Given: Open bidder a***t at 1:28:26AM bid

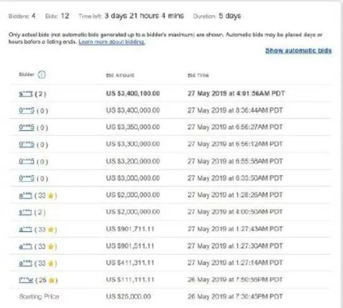Looking at the screenshot, I should 26,196.
